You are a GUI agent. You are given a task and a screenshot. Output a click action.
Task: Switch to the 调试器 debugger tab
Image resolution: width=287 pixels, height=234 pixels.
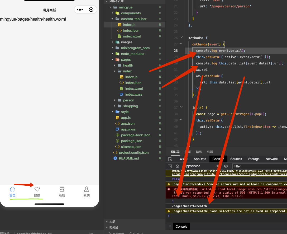pos(175,152)
